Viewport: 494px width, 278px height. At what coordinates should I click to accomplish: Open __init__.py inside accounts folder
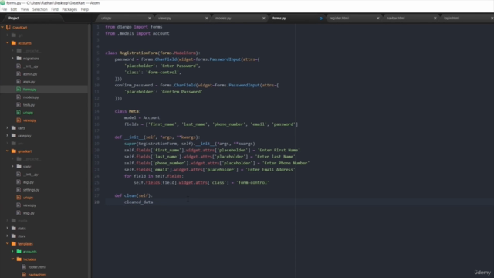coord(31,66)
